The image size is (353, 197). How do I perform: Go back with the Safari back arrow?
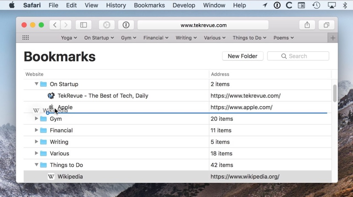coord(55,25)
